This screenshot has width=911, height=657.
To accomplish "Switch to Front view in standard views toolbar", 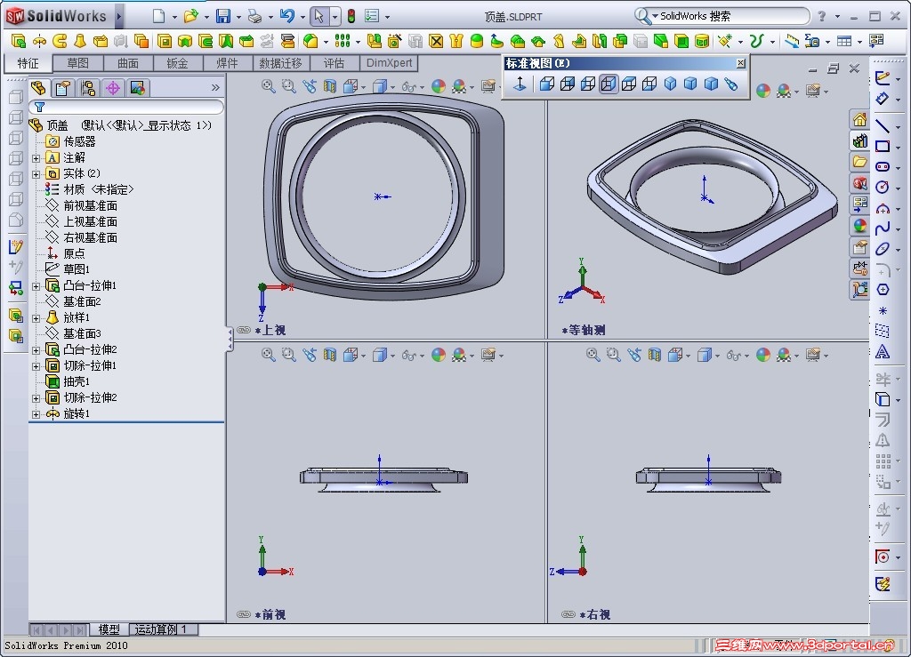I will tap(547, 84).
